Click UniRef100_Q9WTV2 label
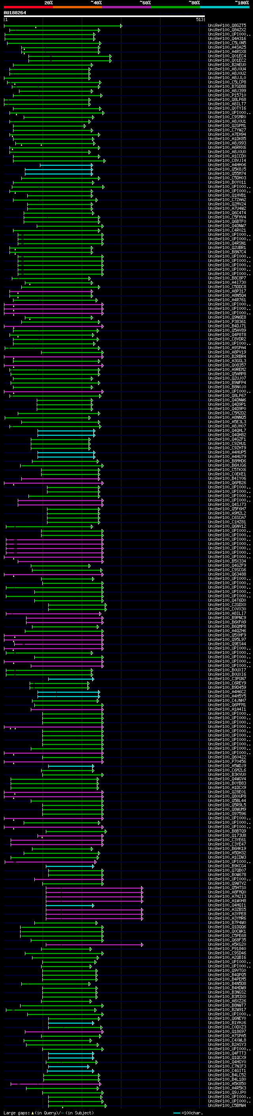 pos(227,883)
